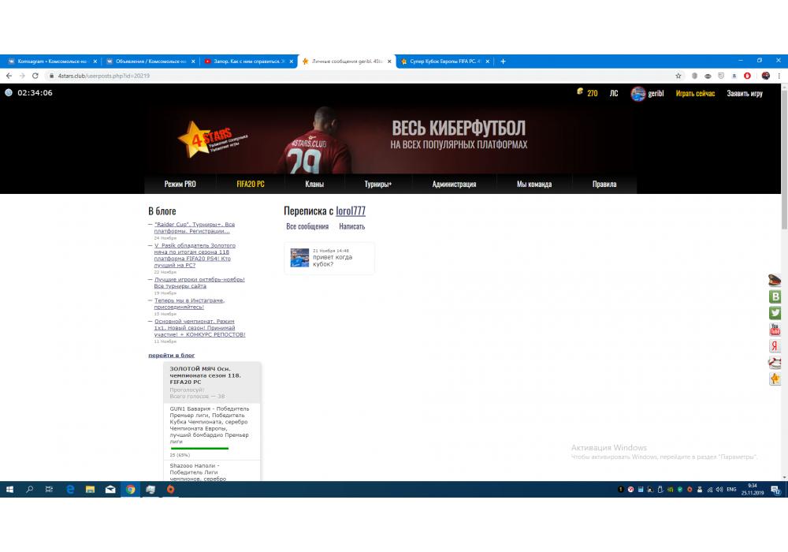Screen dimensions: 788x552
Task: Click the Написать button to compose message
Action: tap(351, 227)
